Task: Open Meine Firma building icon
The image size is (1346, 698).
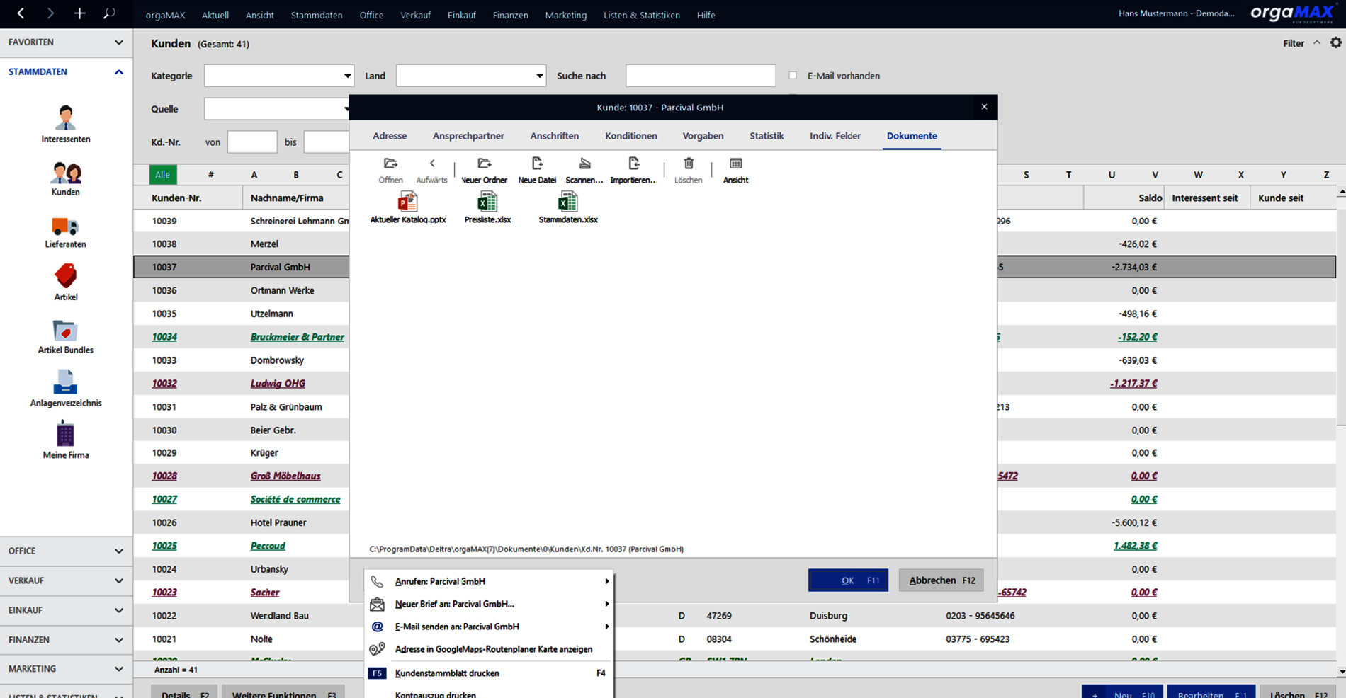Action: pos(66,440)
